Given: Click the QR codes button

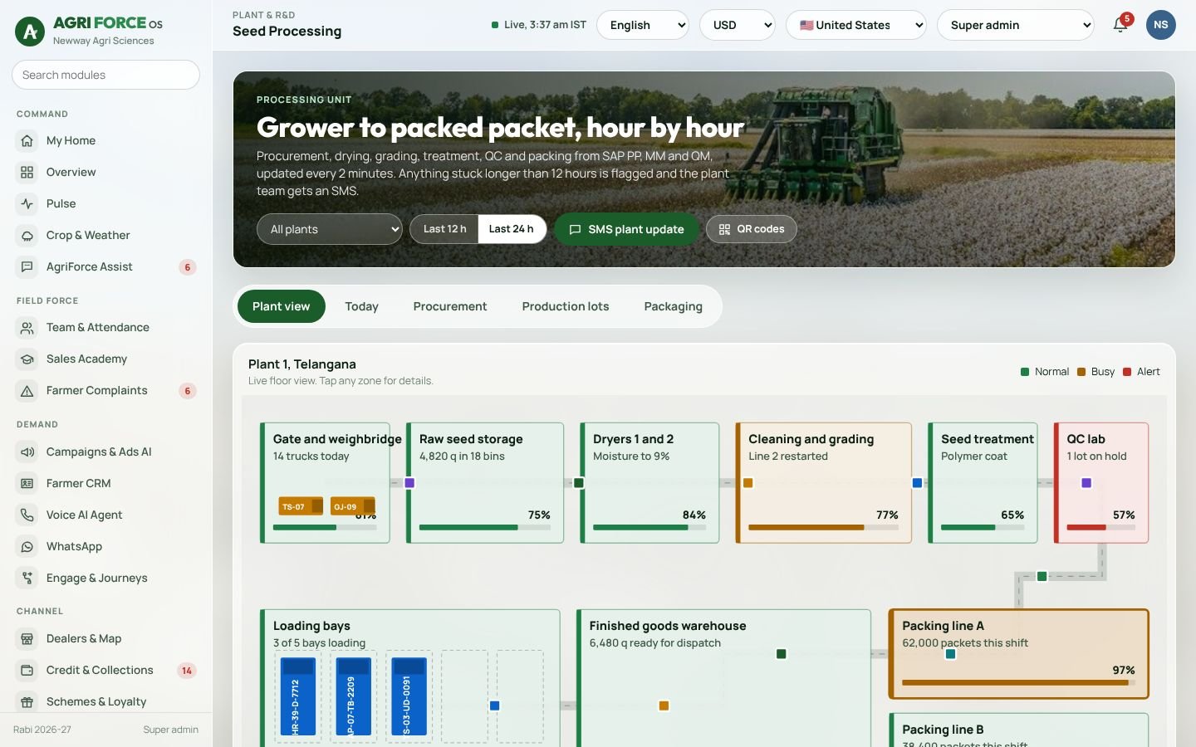Looking at the screenshot, I should (x=752, y=229).
